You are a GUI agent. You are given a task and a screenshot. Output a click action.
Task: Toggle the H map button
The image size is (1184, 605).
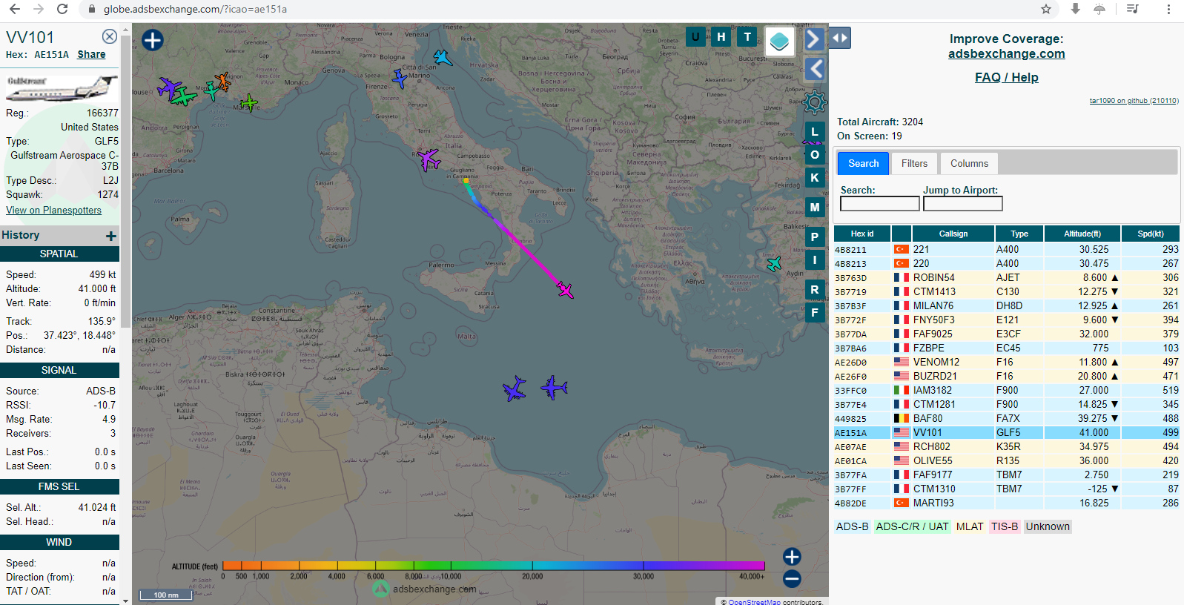pos(721,37)
